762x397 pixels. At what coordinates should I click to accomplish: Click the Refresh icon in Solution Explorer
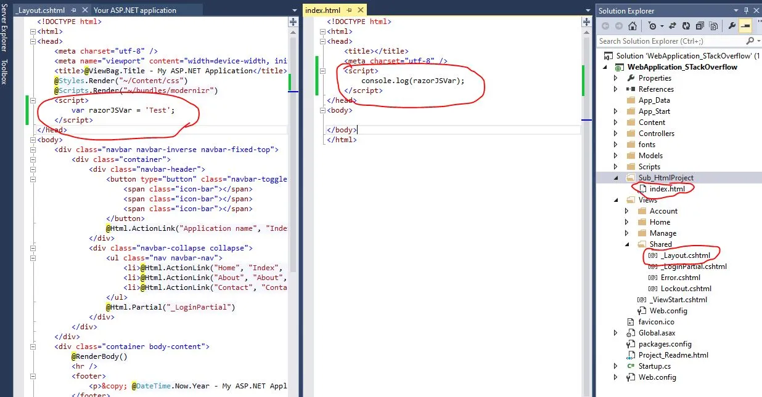point(687,26)
